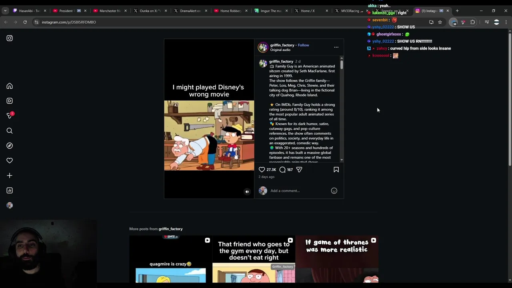
Task: Open griffin_factory link in More posts
Action: (170, 229)
